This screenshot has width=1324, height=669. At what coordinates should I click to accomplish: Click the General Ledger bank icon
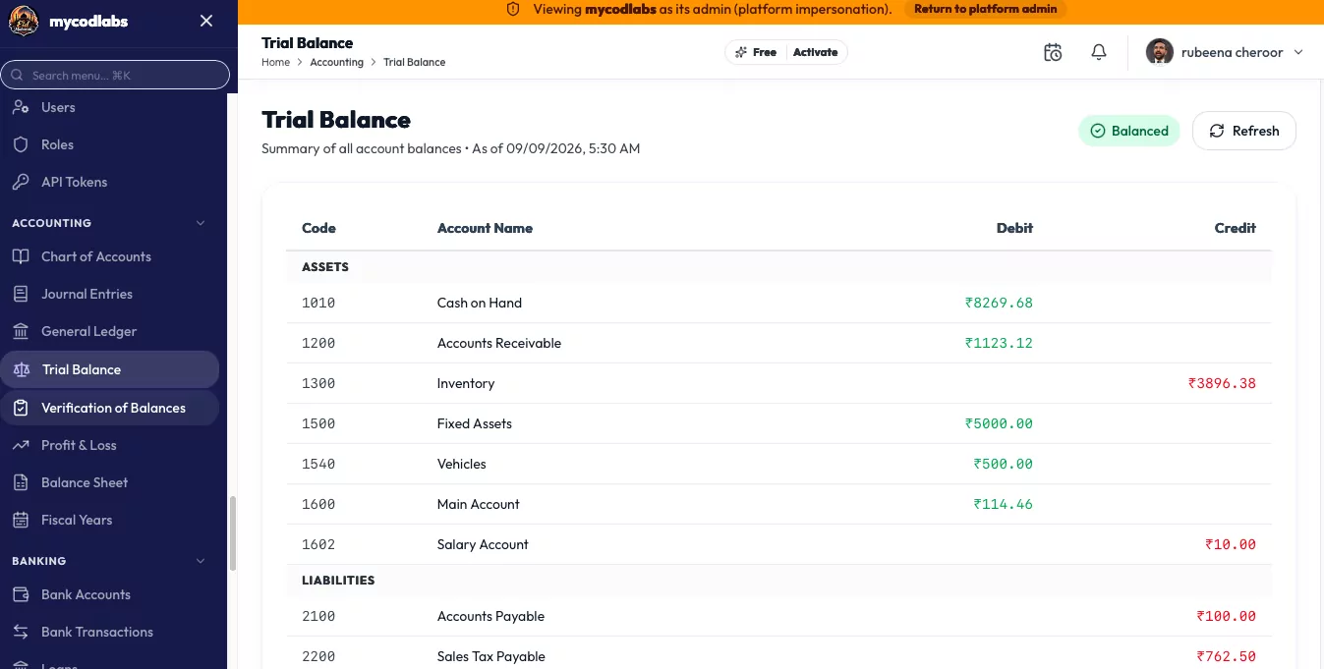[x=21, y=331]
